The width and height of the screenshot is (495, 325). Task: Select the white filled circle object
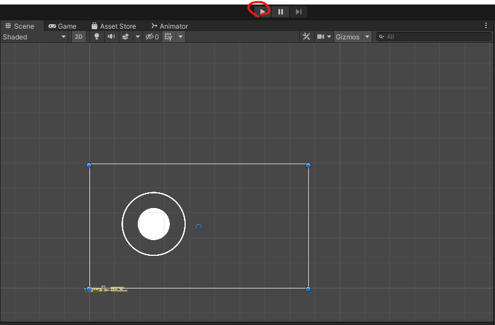pos(154,224)
